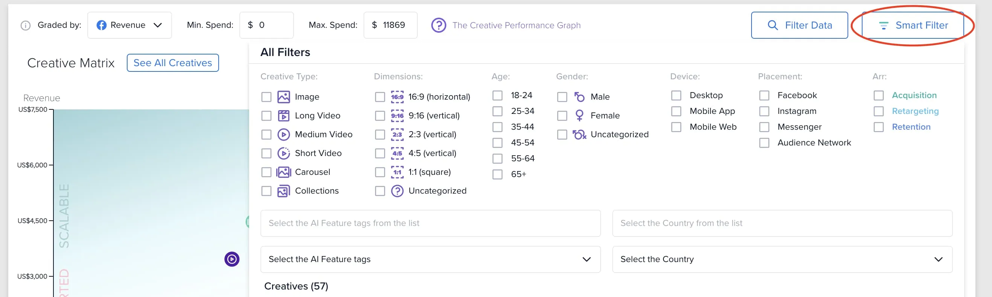
Task: Expand the Select the Country dropdown
Action: click(782, 260)
